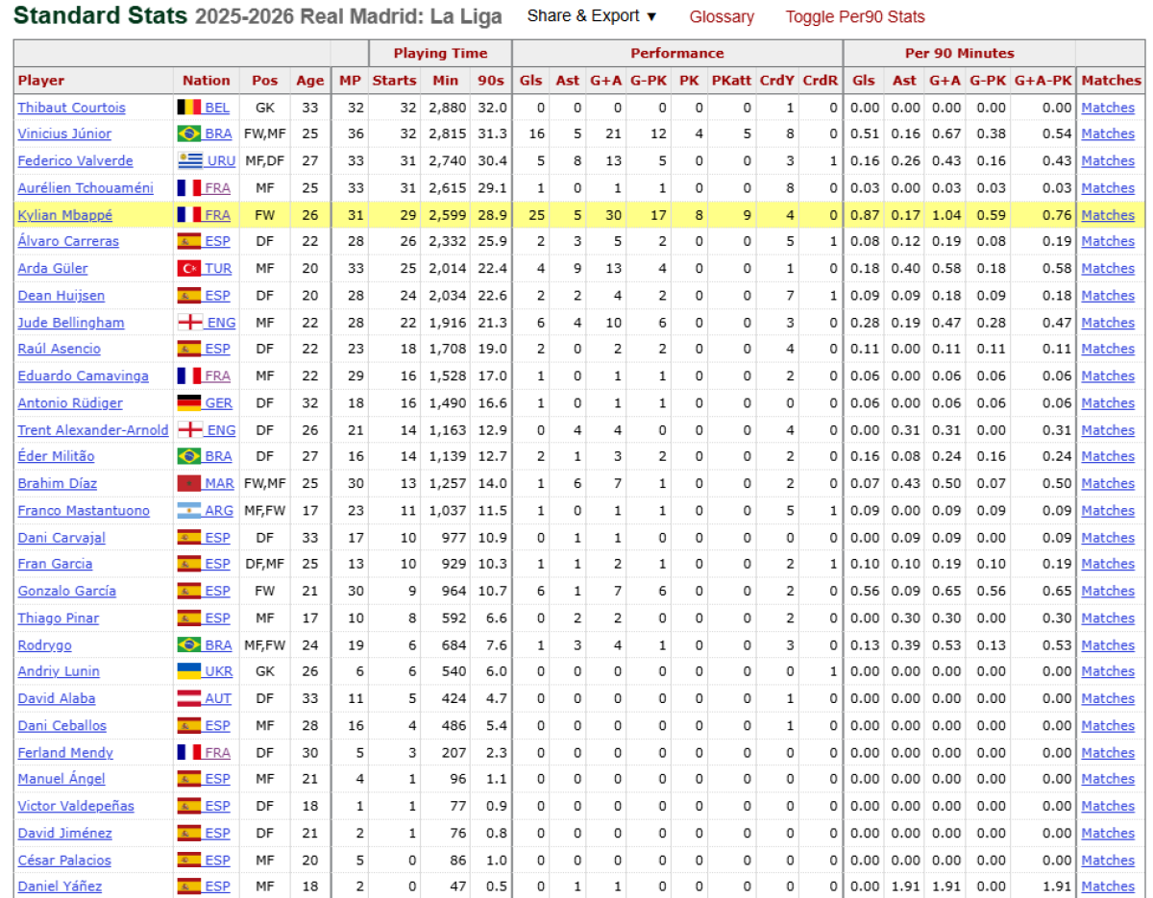Sort by Nation column header
The width and height of the screenshot is (1153, 898).
207,81
